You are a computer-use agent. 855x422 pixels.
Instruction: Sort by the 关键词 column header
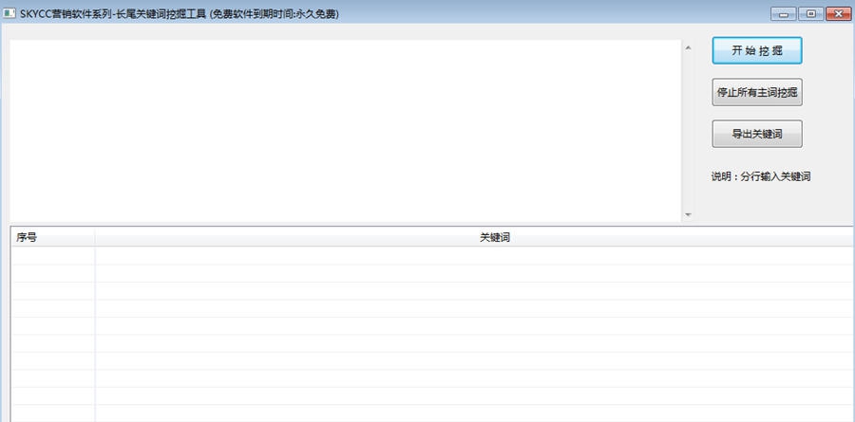(473, 237)
